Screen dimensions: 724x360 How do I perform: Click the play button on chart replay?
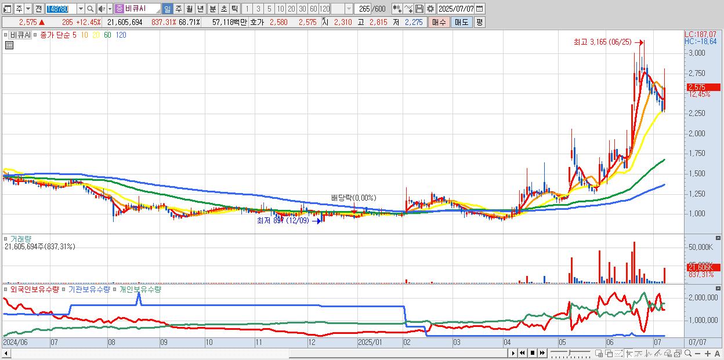tap(513, 353)
